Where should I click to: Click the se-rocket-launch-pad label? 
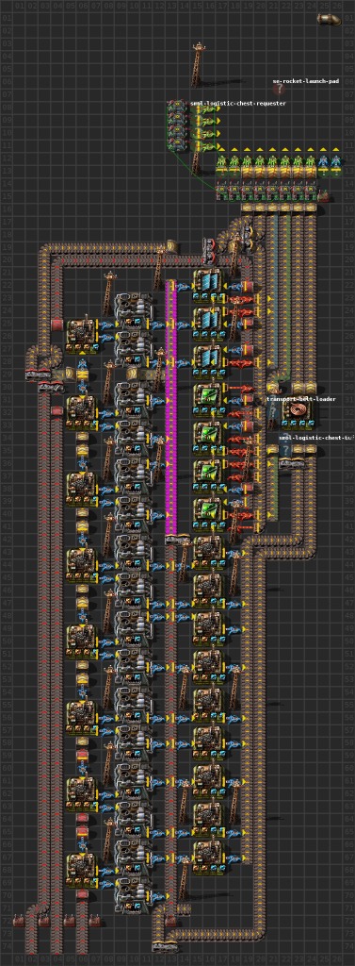coord(306,81)
